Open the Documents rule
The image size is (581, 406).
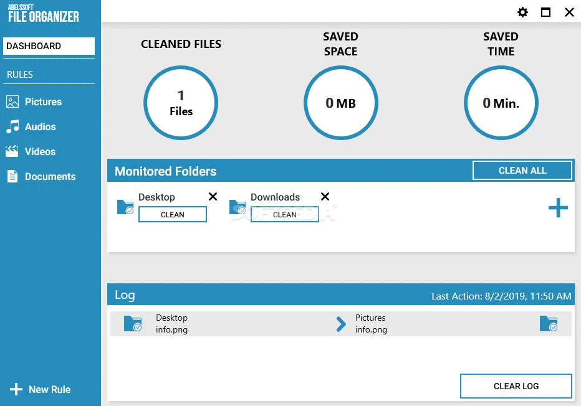[x=50, y=177]
